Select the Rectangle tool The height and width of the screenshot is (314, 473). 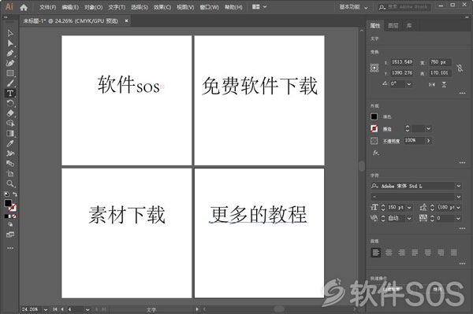coord(10,73)
